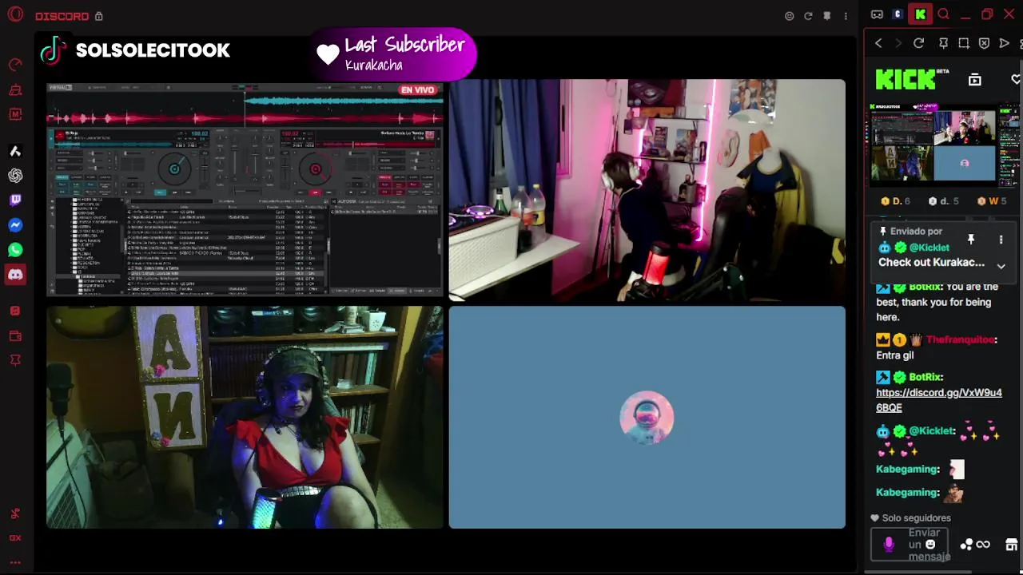
Task: Click the play arrow in Kick panel toolbar
Action: point(1005,43)
